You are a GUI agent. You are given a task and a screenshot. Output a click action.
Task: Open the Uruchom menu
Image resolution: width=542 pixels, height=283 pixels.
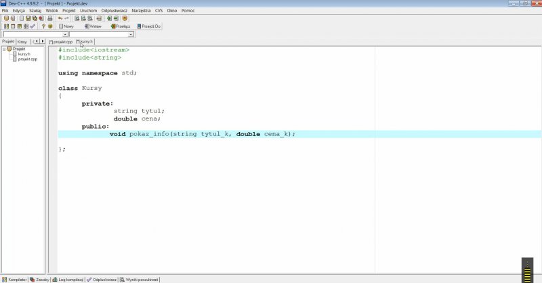88,11
